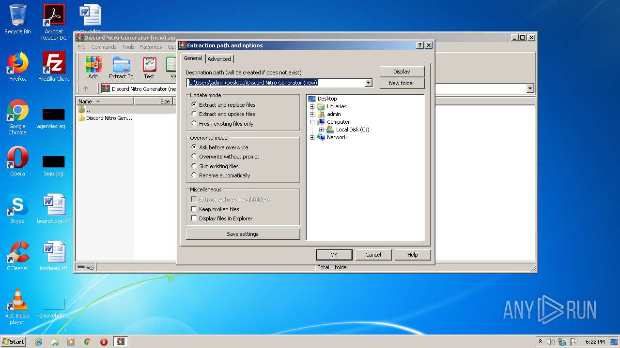Open the Windows Explorer taskbar icon

pyautogui.click(x=55, y=342)
